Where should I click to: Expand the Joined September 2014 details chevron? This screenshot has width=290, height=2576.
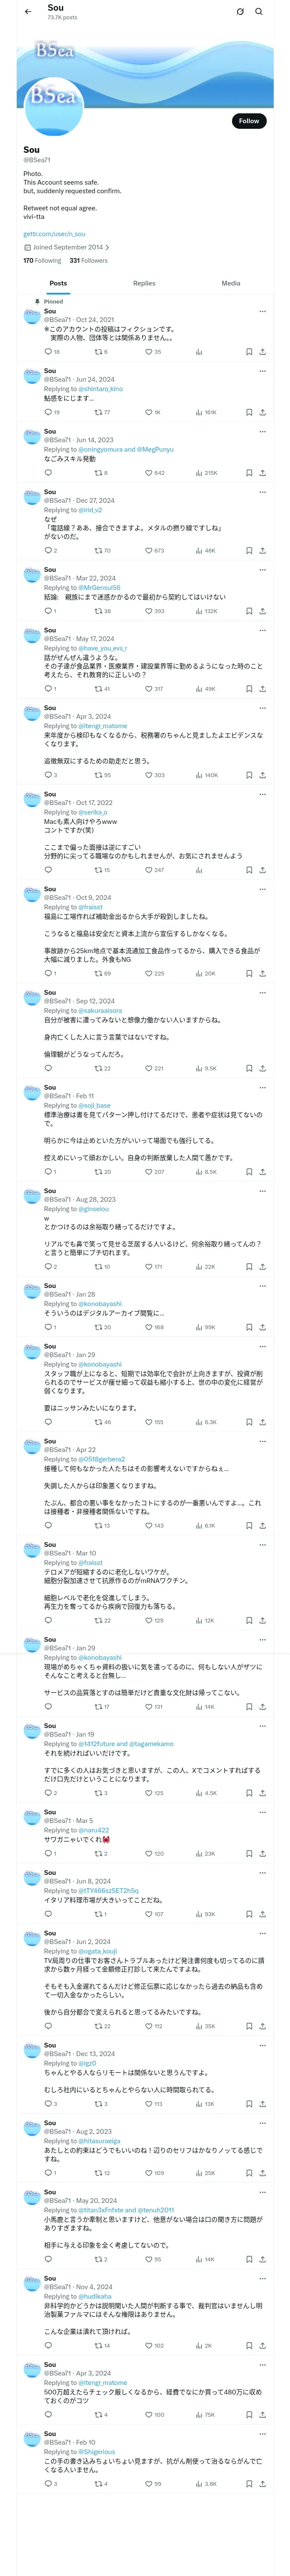pos(108,247)
